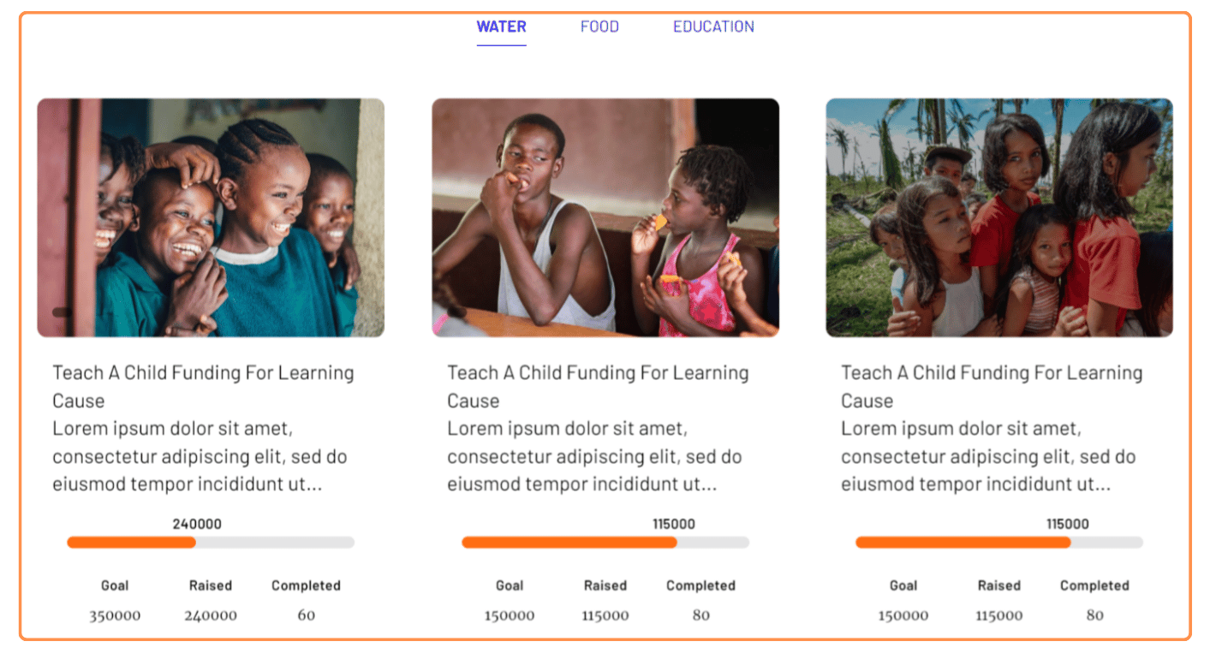Viewport: 1210px width, 659px height.
Task: Click the Lorem ipsum description in the first card
Action: 200,456
